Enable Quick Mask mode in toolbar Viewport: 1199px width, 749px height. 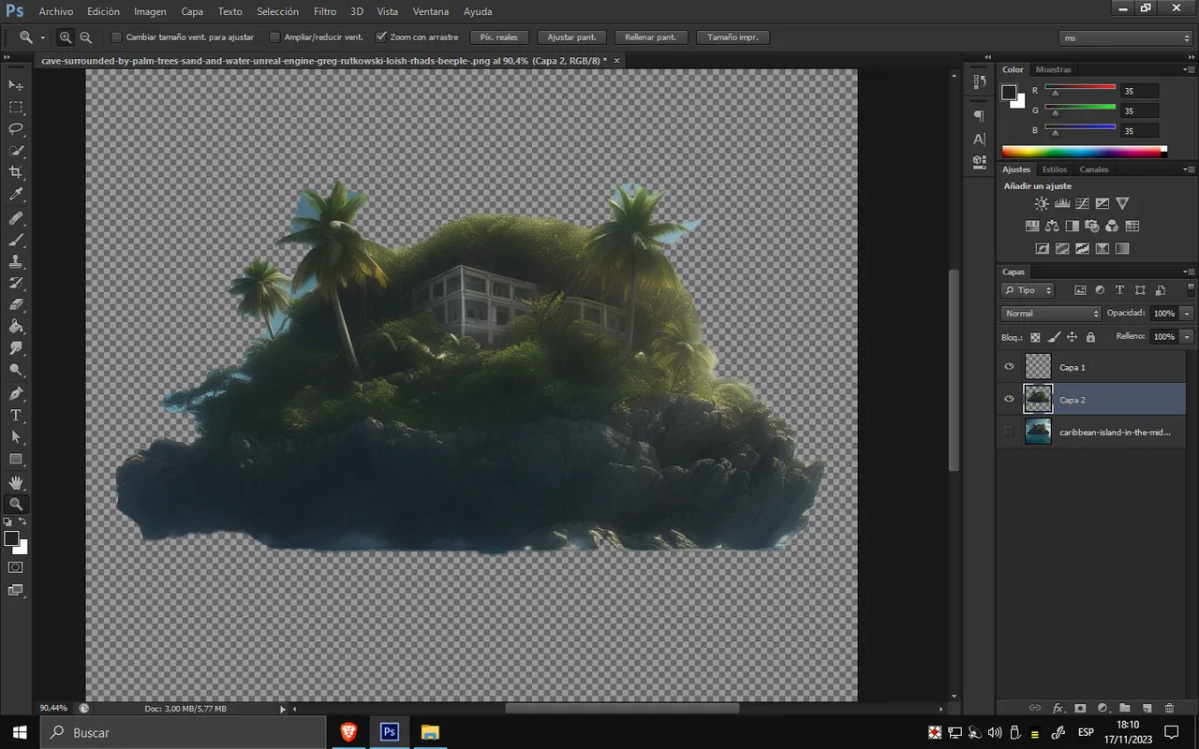pyautogui.click(x=16, y=567)
